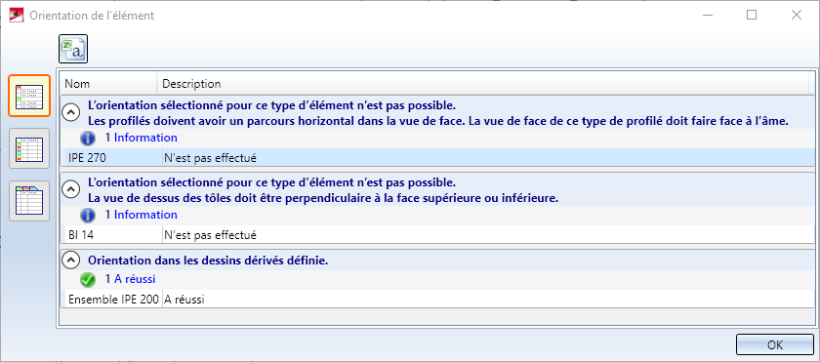Collapse the first orientation error group

tap(70, 110)
